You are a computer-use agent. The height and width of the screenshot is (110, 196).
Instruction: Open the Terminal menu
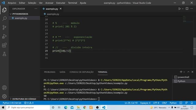tap(73, 3)
